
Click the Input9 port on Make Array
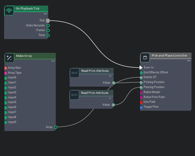tap(6, 122)
